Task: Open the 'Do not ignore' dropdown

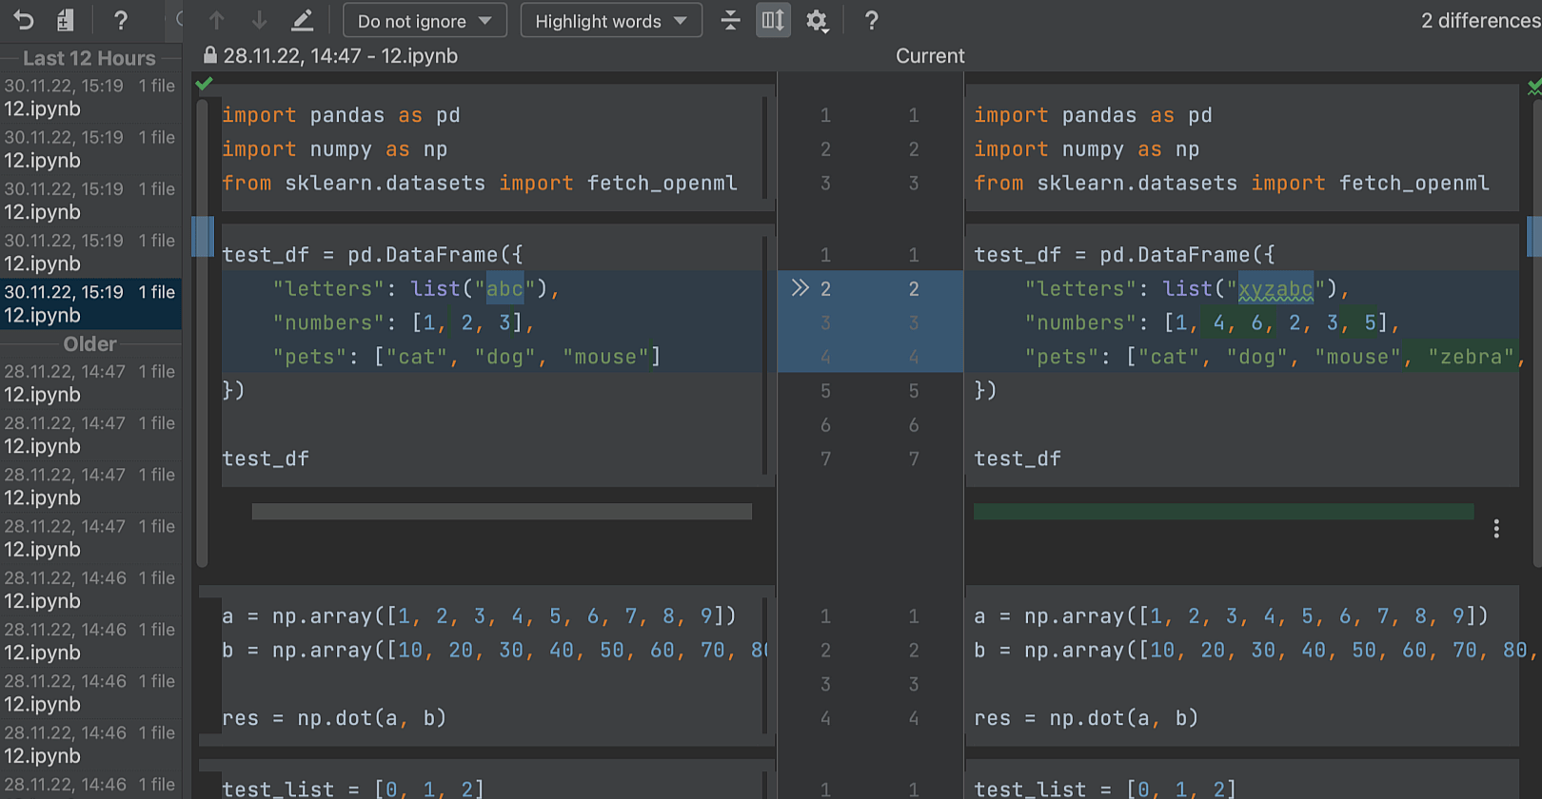Action: (425, 20)
